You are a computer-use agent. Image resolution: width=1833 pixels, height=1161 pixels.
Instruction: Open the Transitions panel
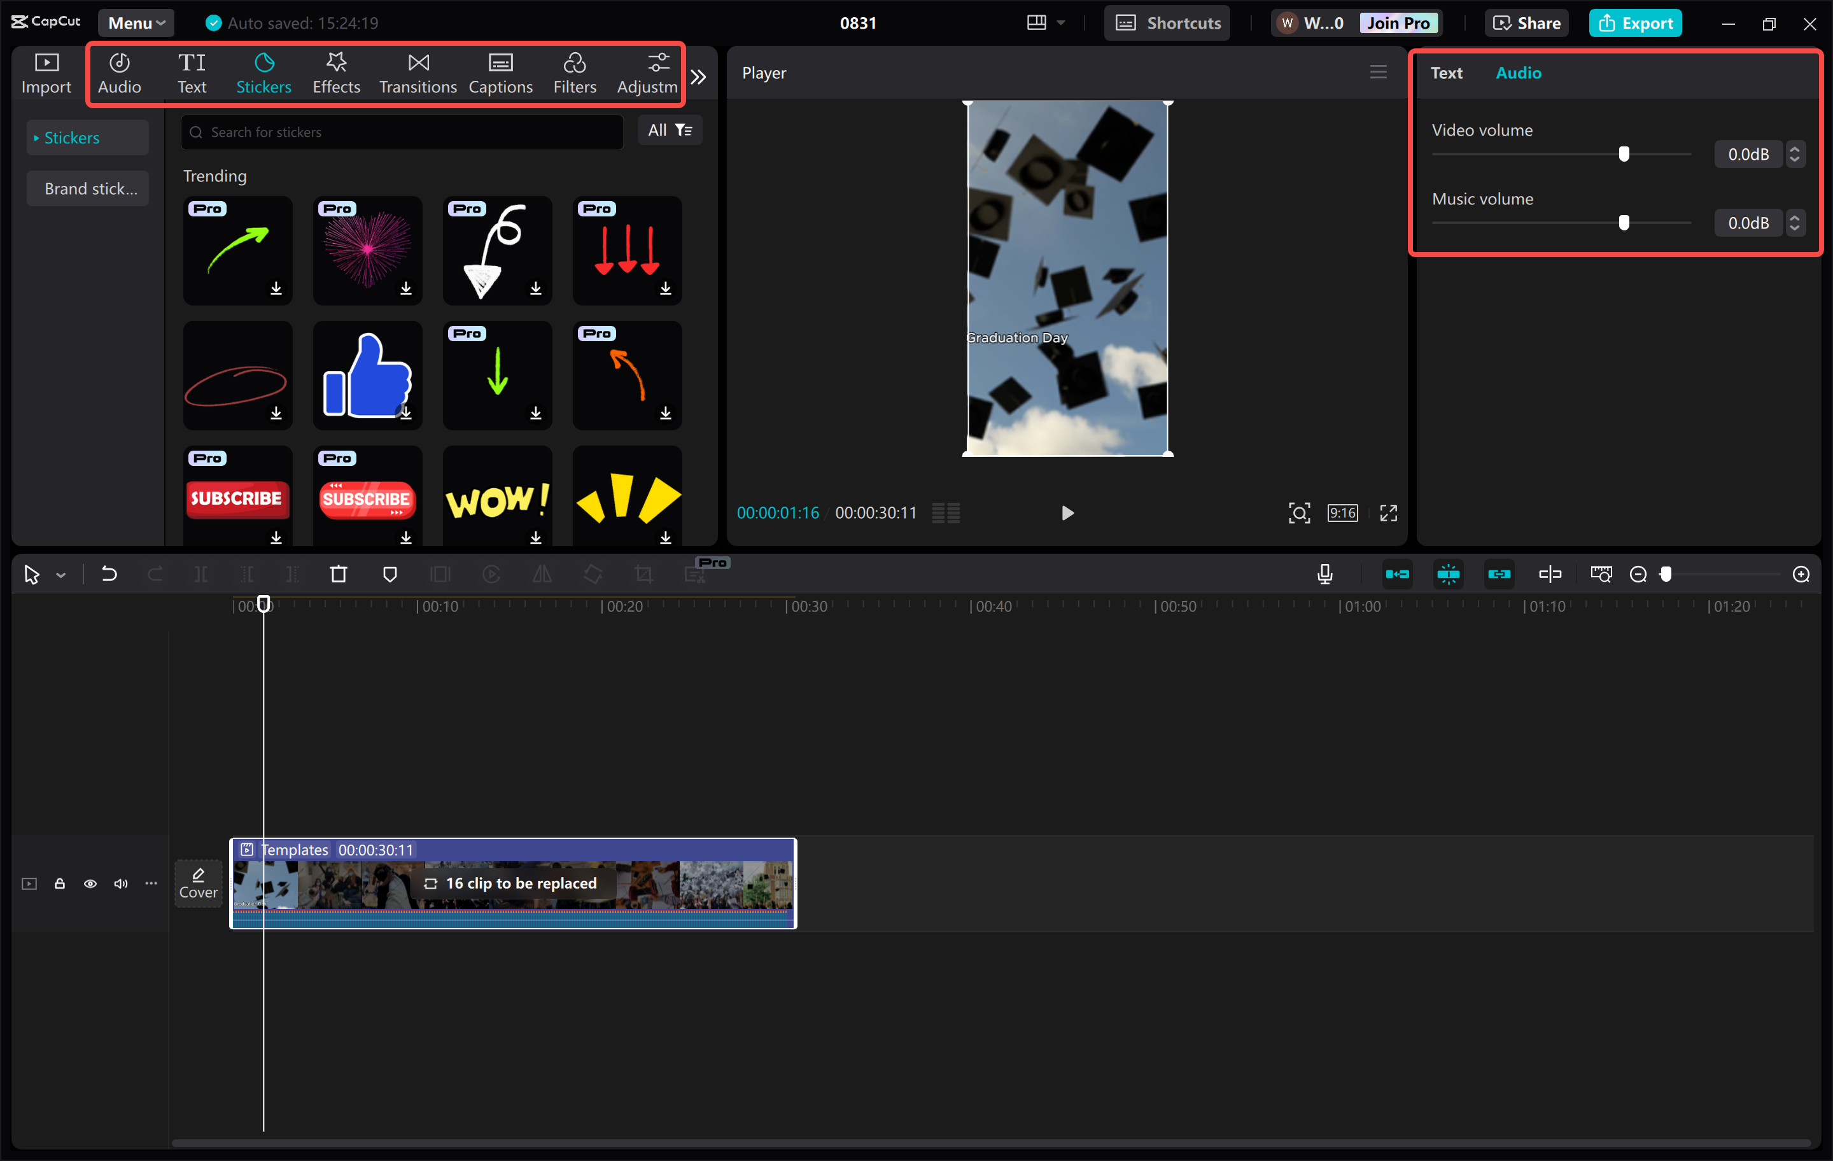pyautogui.click(x=417, y=73)
